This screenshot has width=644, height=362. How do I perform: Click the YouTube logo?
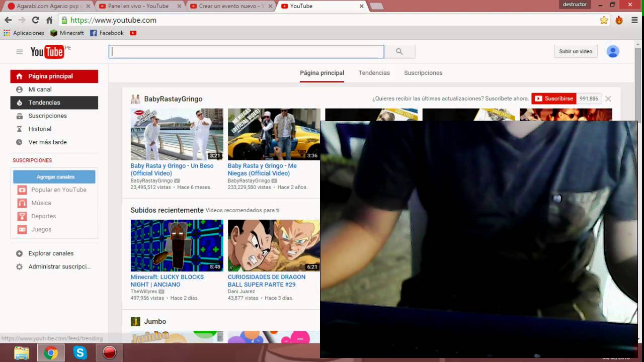pos(47,52)
